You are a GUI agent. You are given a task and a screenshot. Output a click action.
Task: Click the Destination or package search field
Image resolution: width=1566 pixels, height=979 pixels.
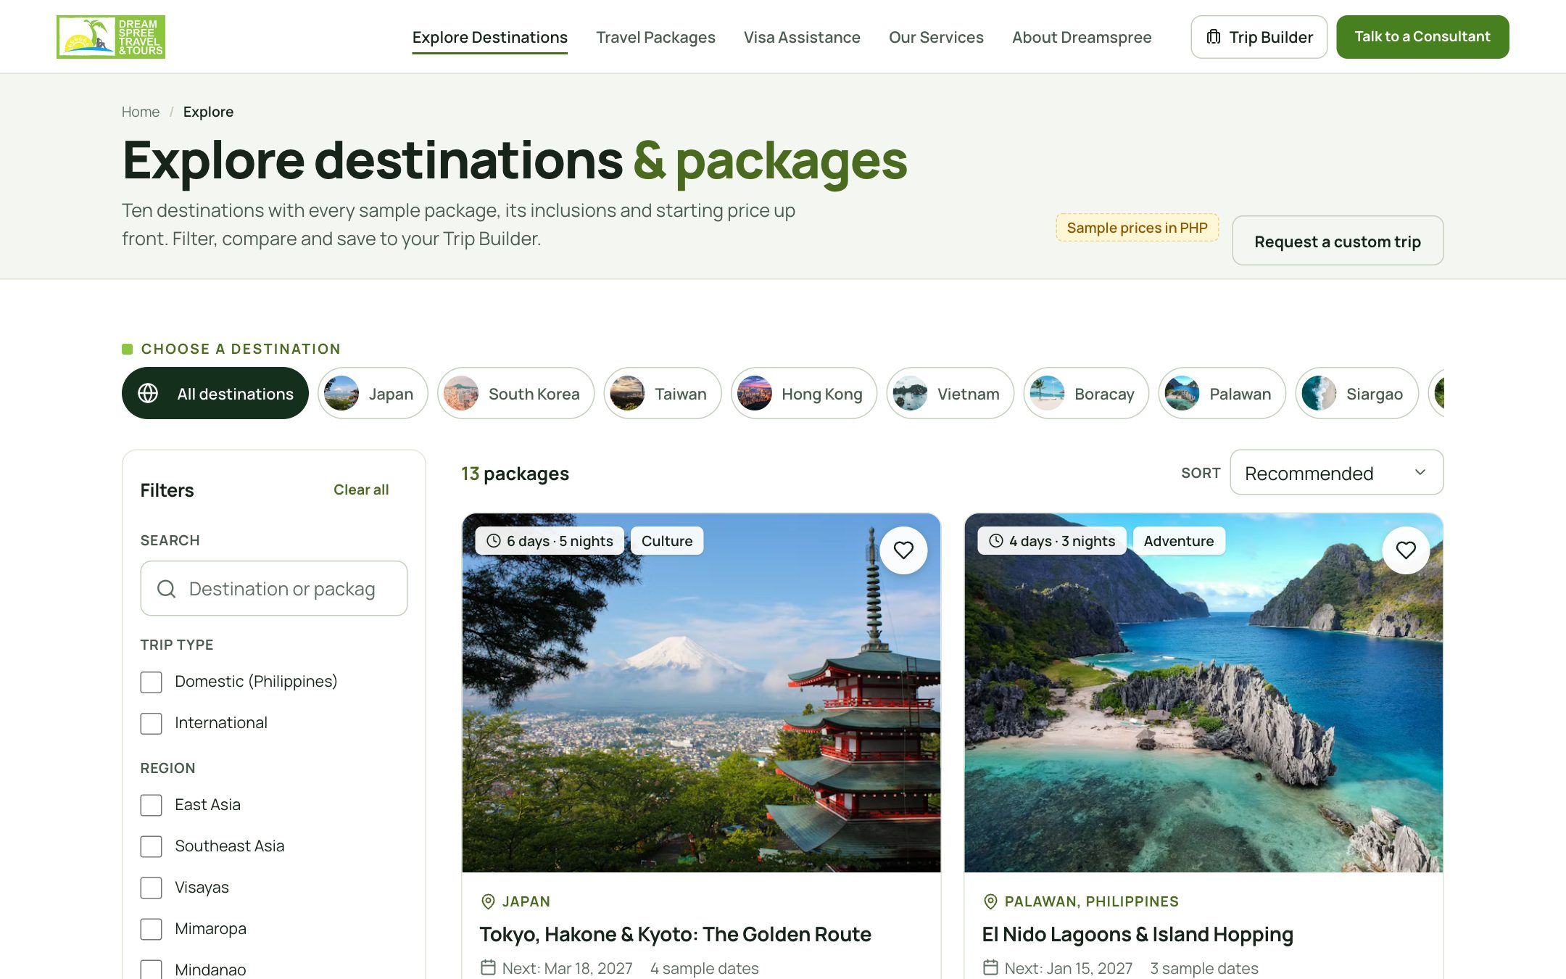(x=274, y=588)
